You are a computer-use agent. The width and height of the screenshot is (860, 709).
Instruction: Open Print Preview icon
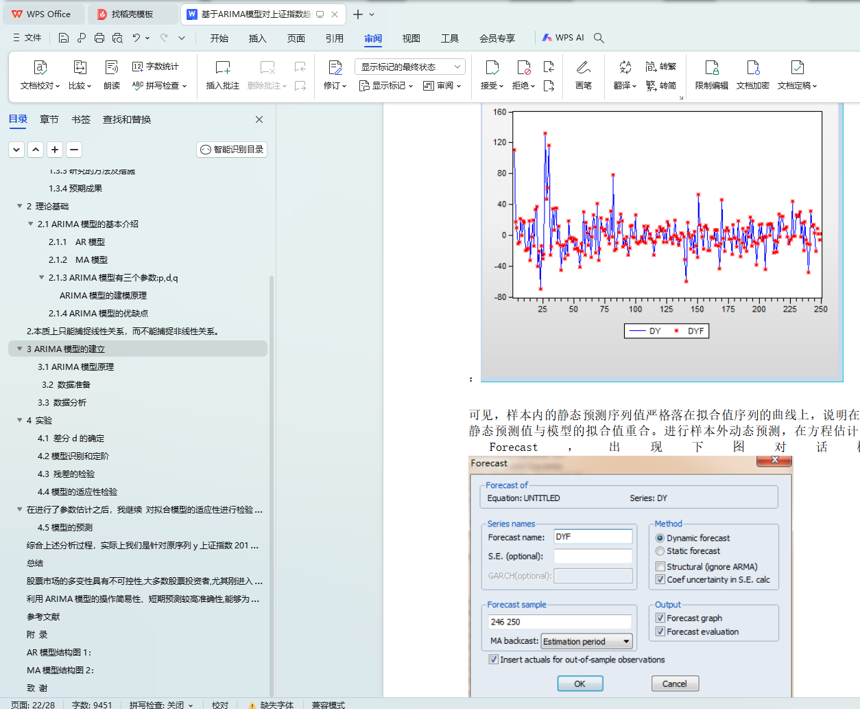pyautogui.click(x=117, y=38)
